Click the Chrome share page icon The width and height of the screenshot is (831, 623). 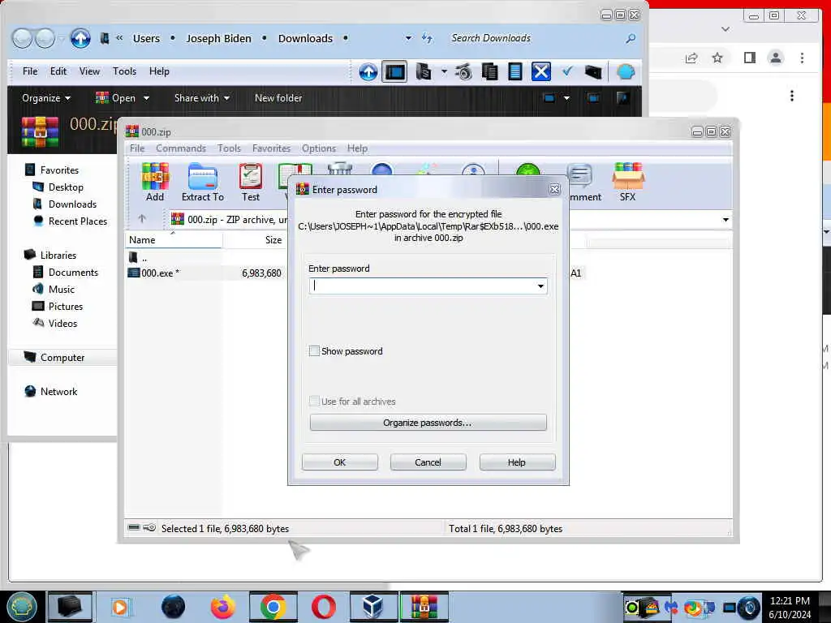pyautogui.click(x=691, y=58)
